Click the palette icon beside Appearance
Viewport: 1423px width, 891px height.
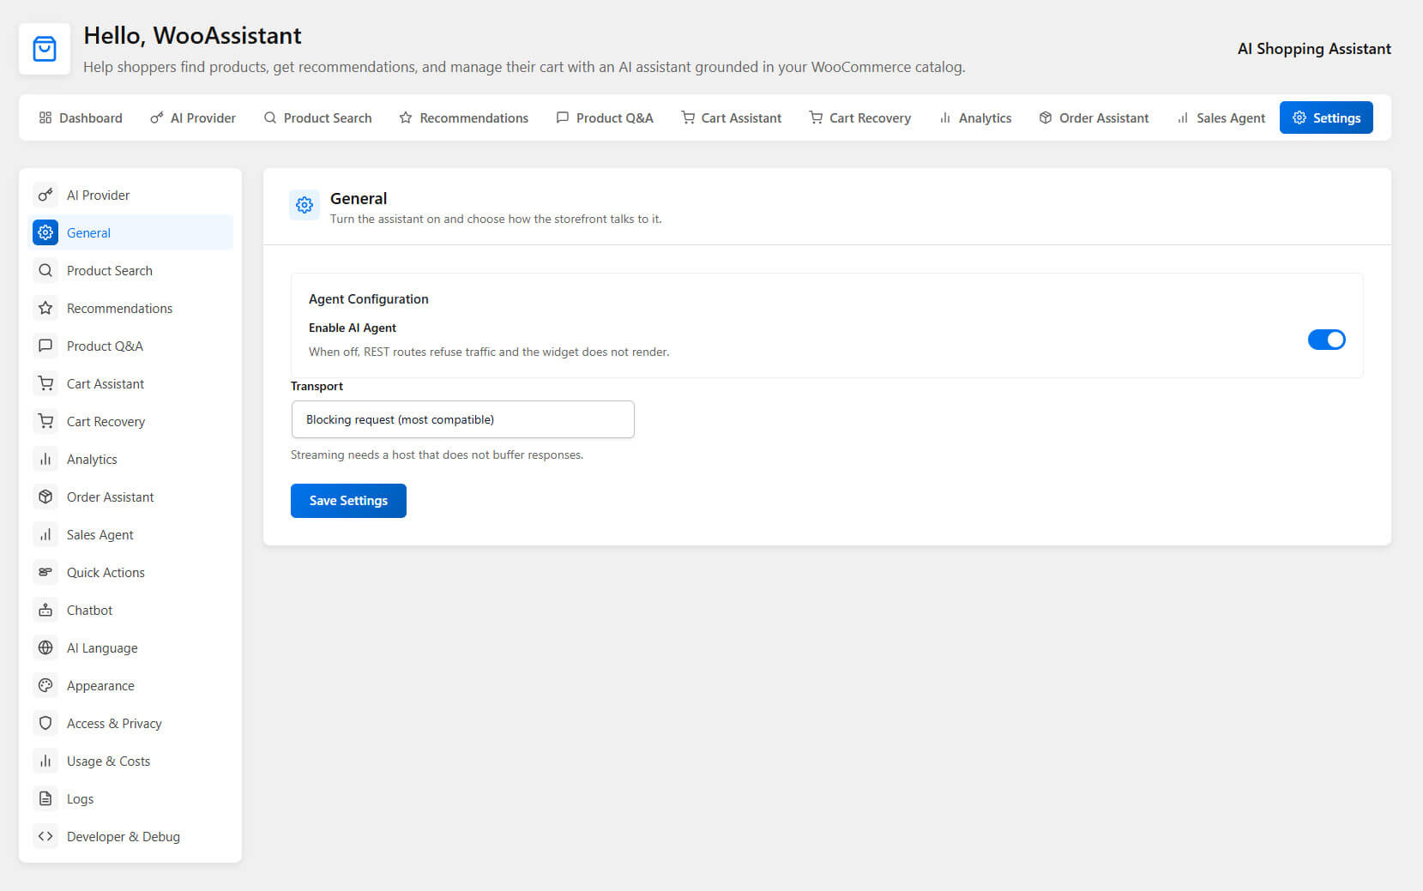tap(45, 685)
